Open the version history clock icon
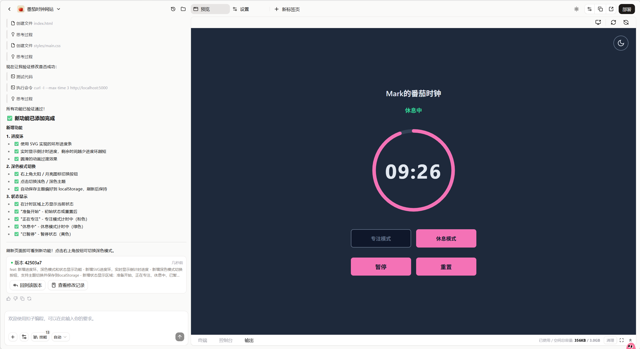Screen dimensions: 640x349 coord(173,9)
